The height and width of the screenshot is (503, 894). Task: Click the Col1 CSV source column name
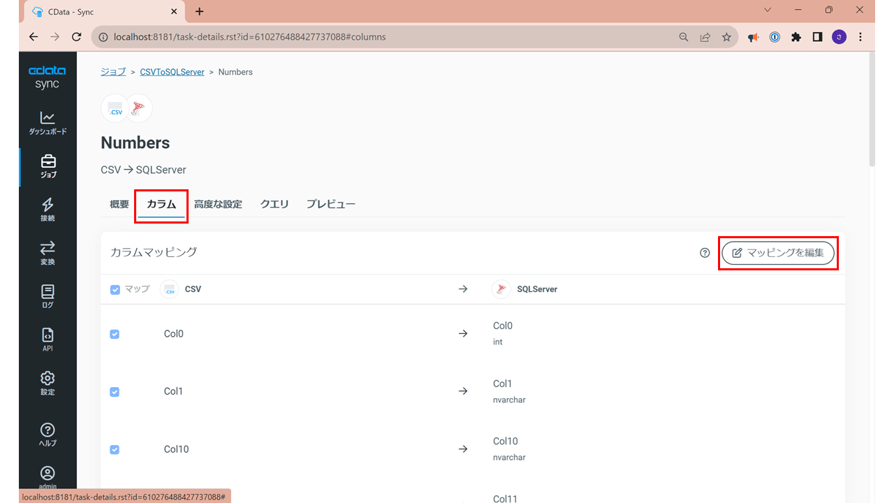coord(173,391)
